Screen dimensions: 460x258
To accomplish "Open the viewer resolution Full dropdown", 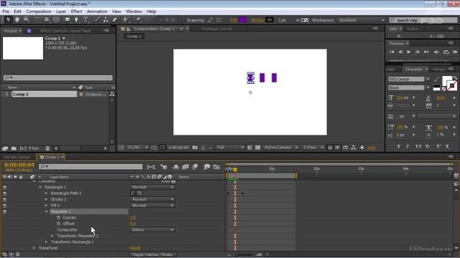I will pos(230,148).
